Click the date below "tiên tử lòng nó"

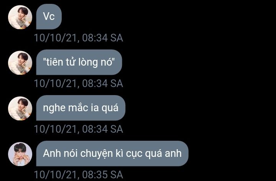coord(56,83)
